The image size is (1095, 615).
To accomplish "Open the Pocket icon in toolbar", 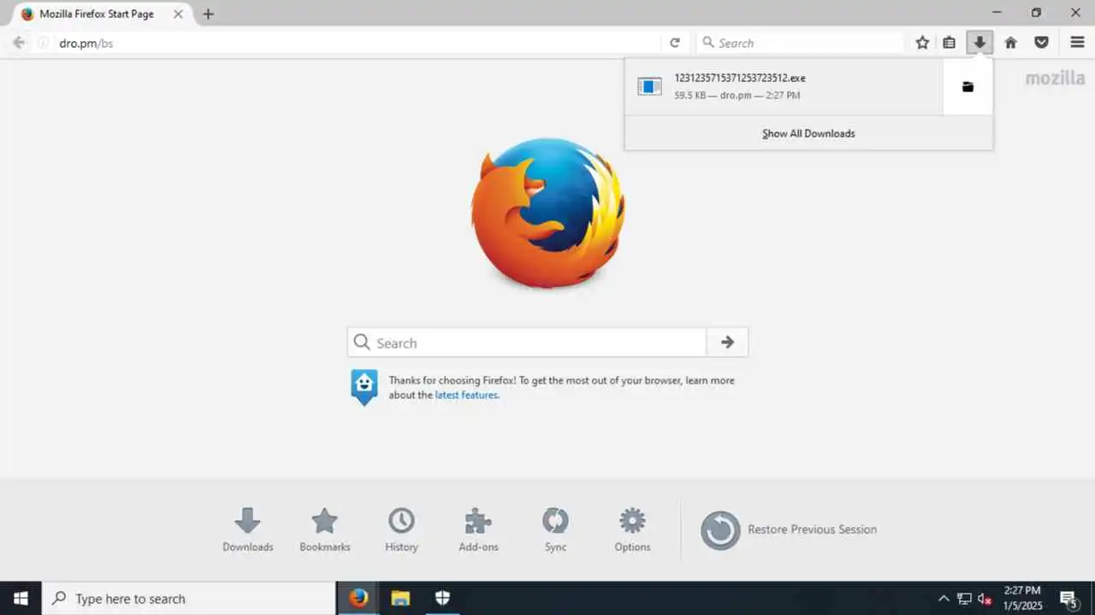I will [1041, 43].
